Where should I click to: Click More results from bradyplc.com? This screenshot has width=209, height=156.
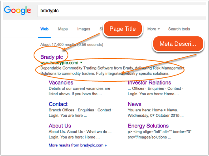click(x=78, y=145)
